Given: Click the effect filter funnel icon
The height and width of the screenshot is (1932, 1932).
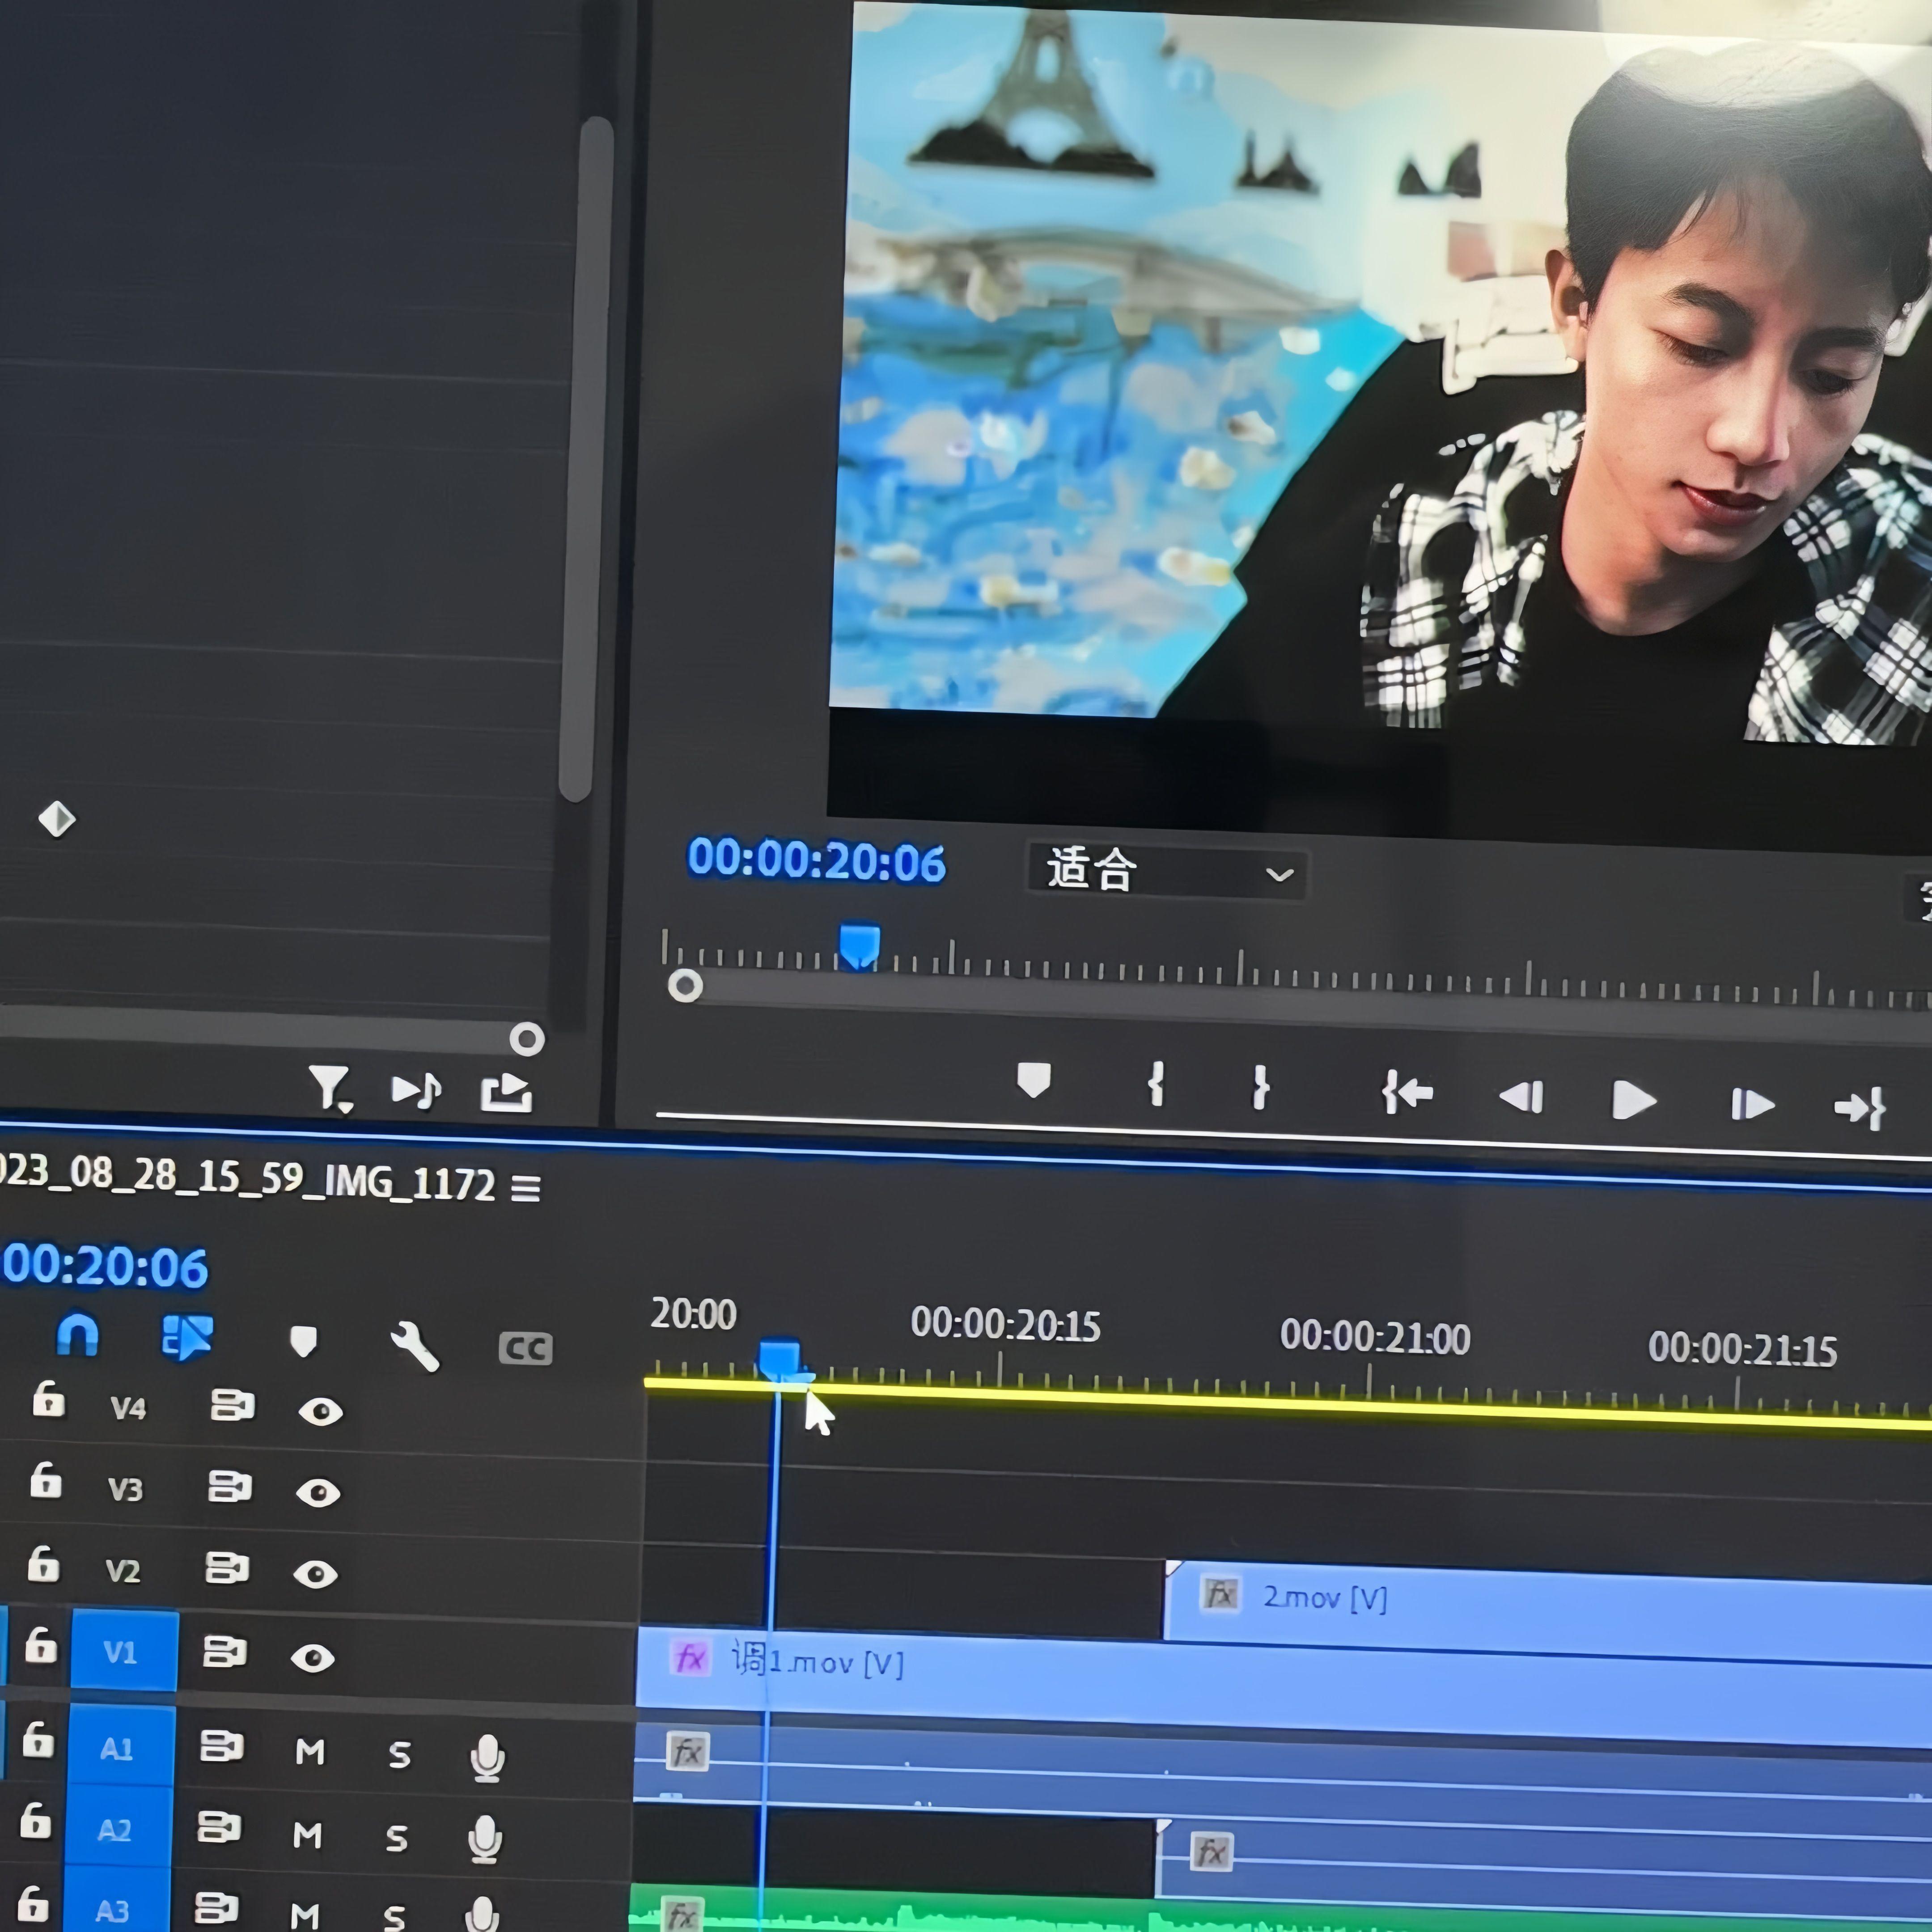Looking at the screenshot, I should pyautogui.click(x=330, y=1088).
